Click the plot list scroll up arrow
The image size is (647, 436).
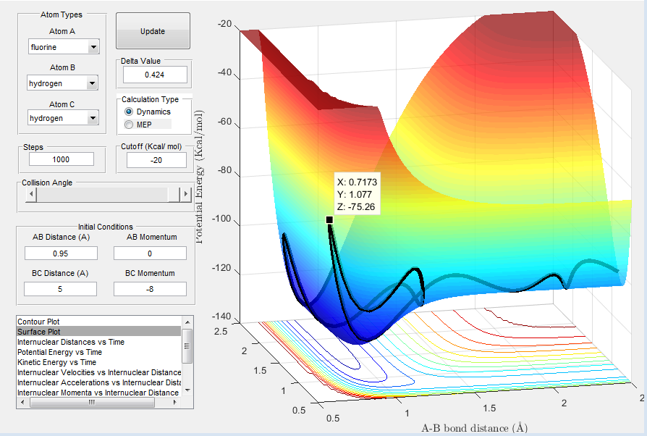[187, 322]
